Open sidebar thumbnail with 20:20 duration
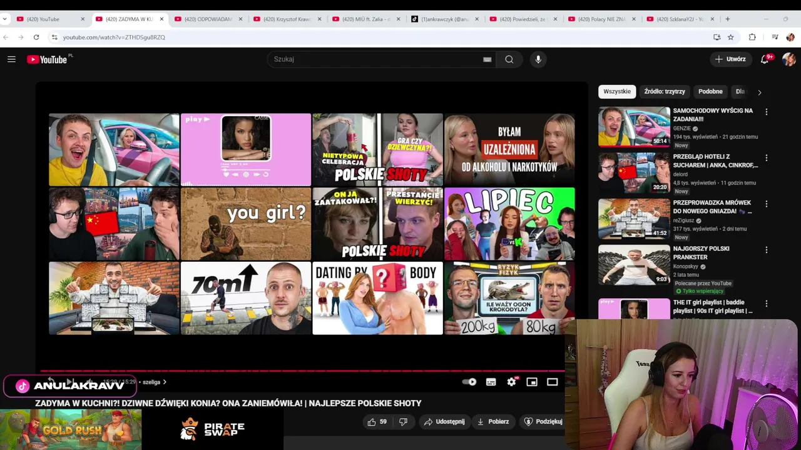 tap(634, 172)
